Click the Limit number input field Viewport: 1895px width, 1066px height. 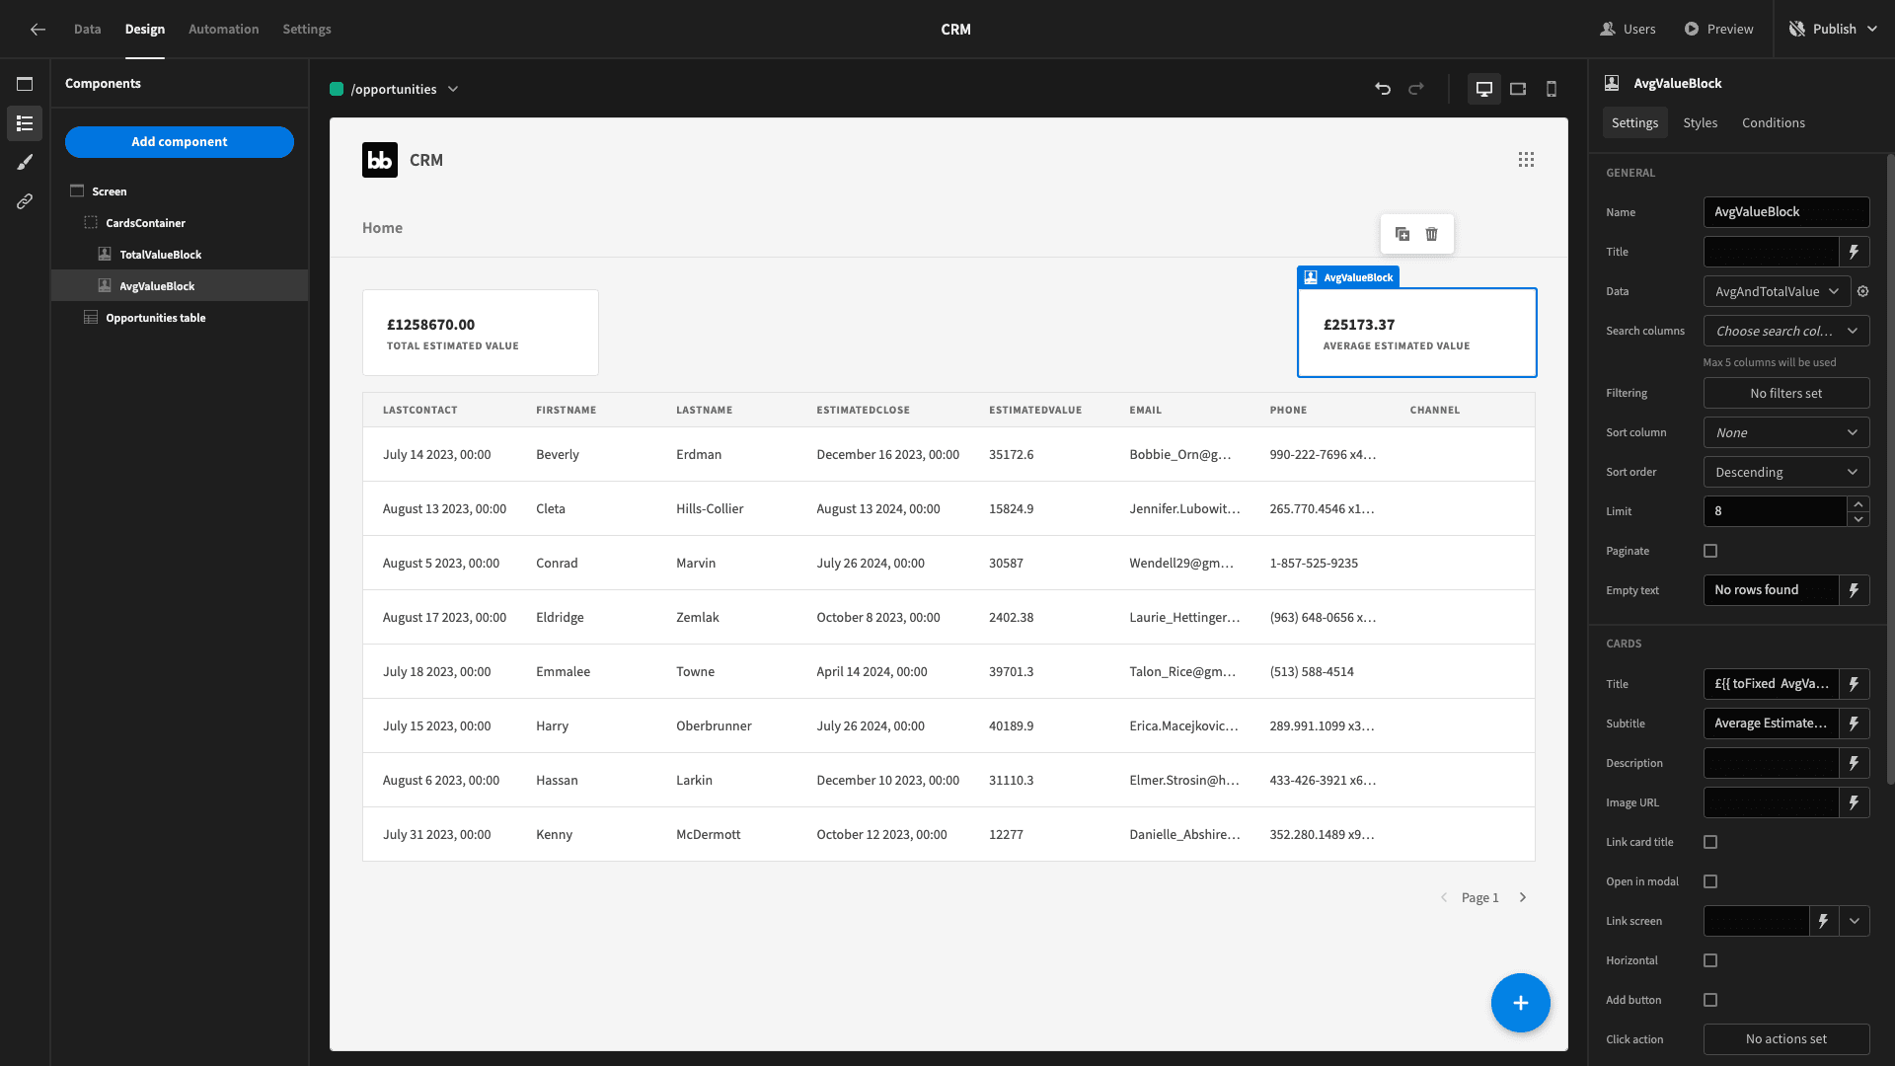pyautogui.click(x=1775, y=511)
